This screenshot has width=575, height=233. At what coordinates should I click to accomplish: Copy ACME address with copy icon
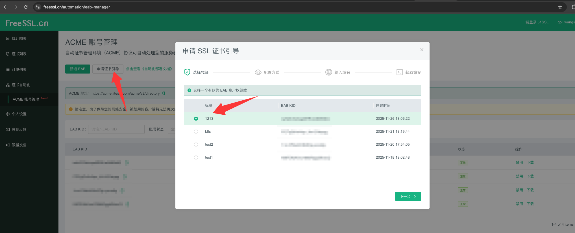(164, 93)
